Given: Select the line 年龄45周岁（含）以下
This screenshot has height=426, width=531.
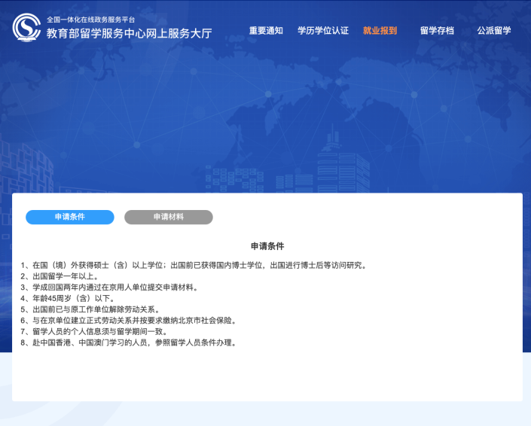Looking at the screenshot, I should pyautogui.click(x=68, y=299).
